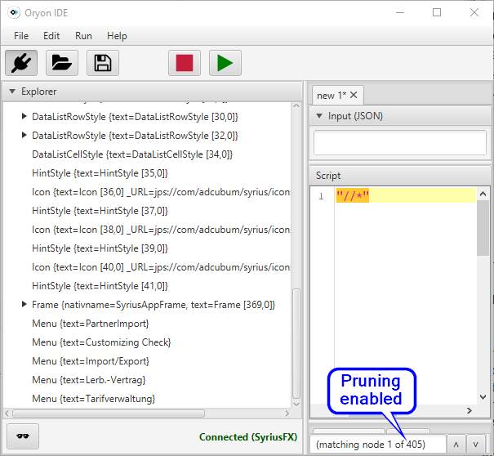Click the sunglasses spy icon button
The image size is (494, 456).
23,436
